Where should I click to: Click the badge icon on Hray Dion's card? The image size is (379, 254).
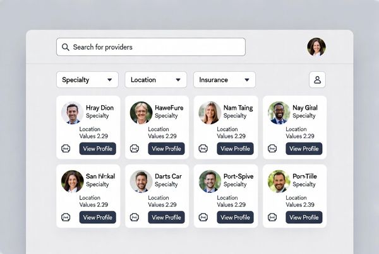[65, 149]
